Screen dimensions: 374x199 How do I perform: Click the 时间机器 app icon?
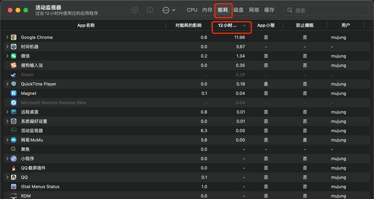(x=13, y=47)
